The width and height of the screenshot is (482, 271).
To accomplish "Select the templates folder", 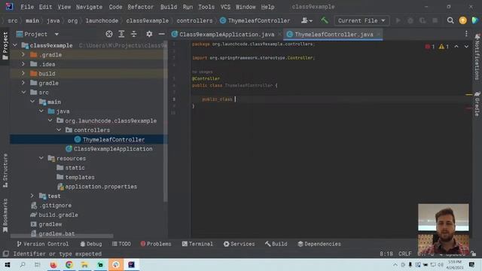I will click(x=80, y=177).
